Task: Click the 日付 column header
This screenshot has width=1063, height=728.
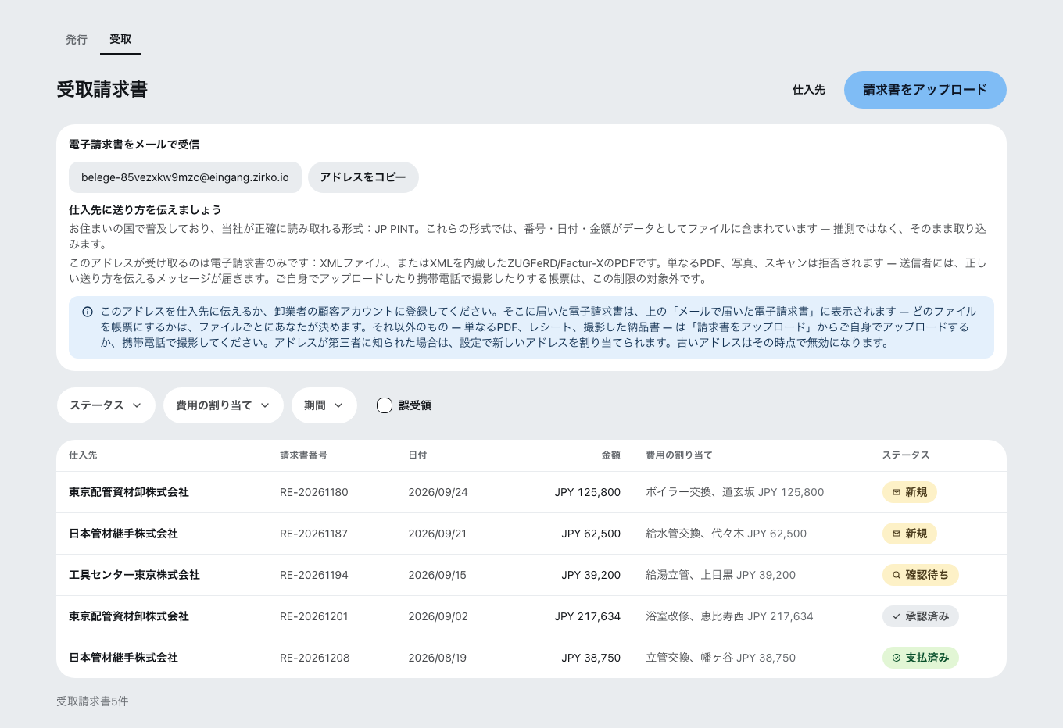Action: [x=417, y=455]
